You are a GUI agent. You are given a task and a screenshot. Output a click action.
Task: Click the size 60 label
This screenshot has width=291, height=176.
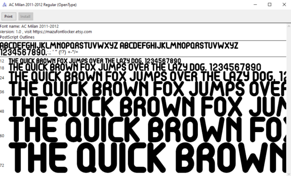[x=2, y=136]
